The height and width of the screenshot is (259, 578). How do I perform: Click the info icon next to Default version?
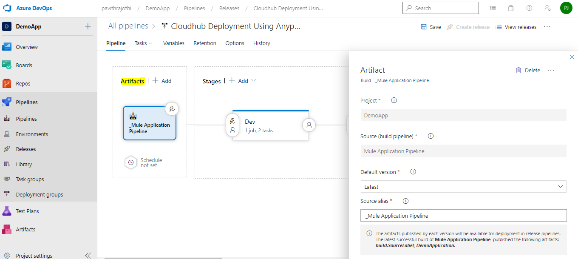413,172
